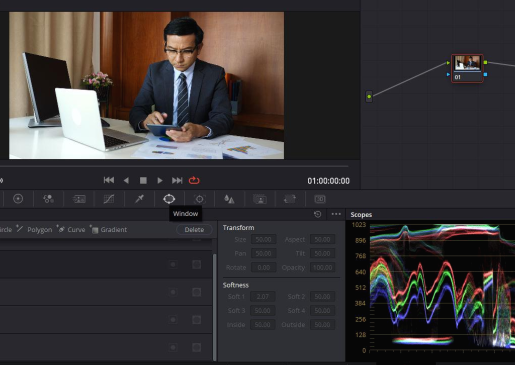
Task: Stop playback
Action: point(143,180)
